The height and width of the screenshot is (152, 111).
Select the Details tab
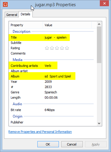click(x=25, y=14)
